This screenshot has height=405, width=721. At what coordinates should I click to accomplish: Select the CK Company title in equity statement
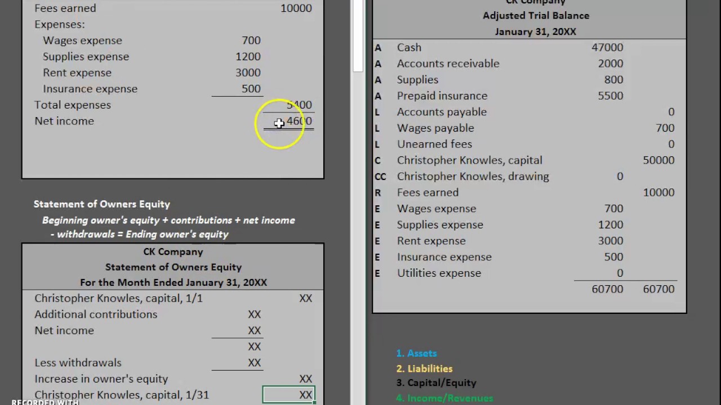pyautogui.click(x=173, y=252)
